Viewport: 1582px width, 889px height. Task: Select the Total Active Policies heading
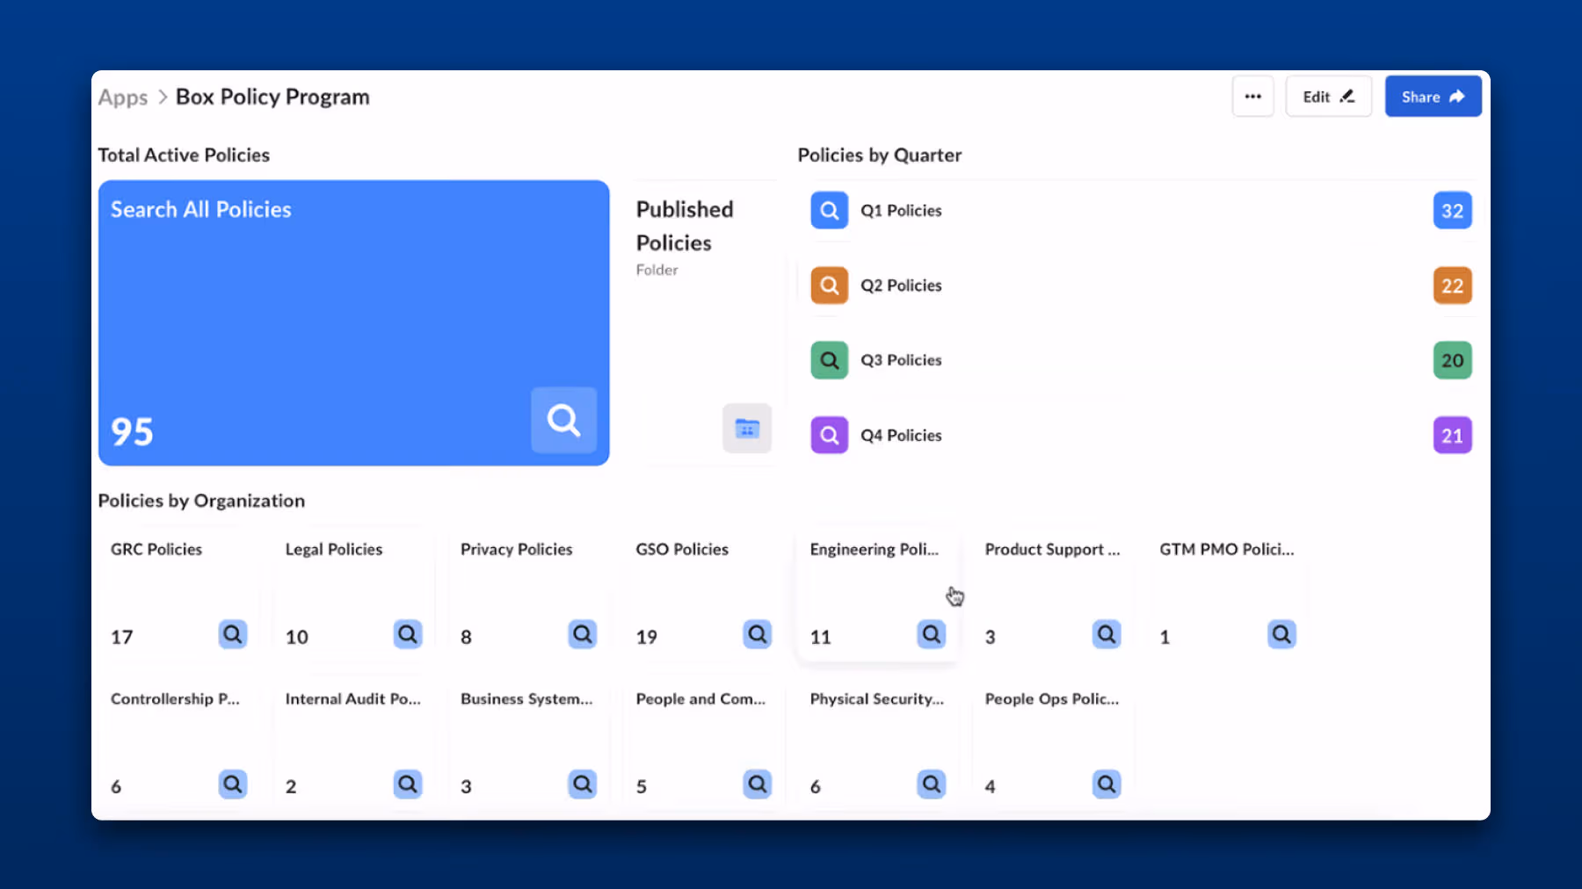click(184, 155)
